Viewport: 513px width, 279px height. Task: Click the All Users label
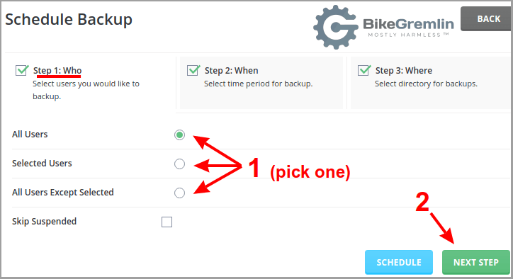30,135
